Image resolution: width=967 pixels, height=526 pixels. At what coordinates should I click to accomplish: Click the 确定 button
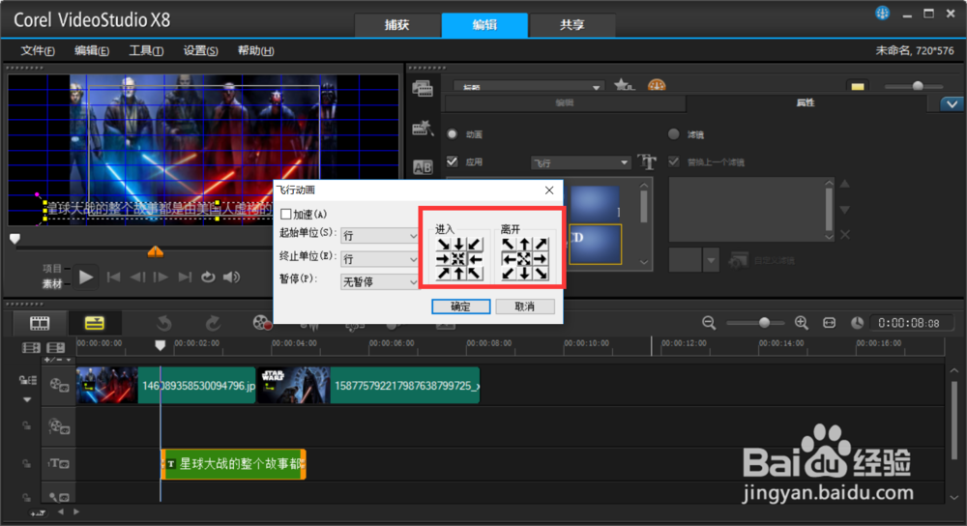click(x=460, y=307)
